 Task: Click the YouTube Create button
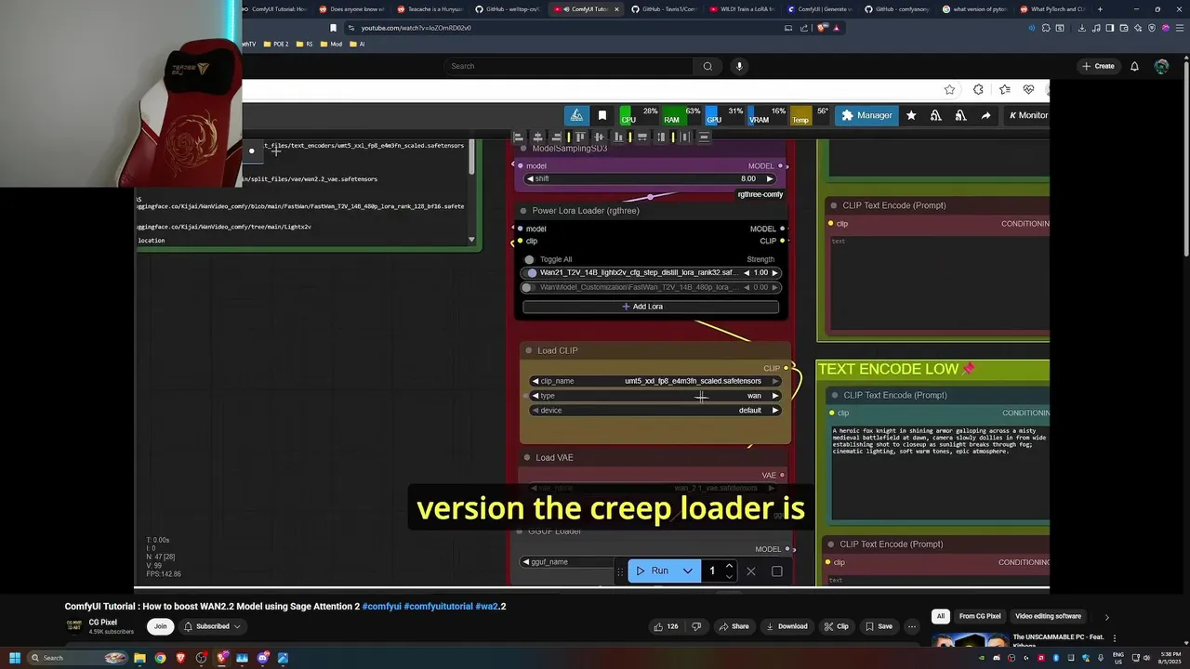coord(1098,66)
